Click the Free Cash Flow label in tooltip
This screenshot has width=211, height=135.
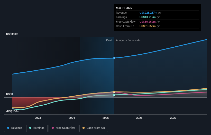[126, 22]
